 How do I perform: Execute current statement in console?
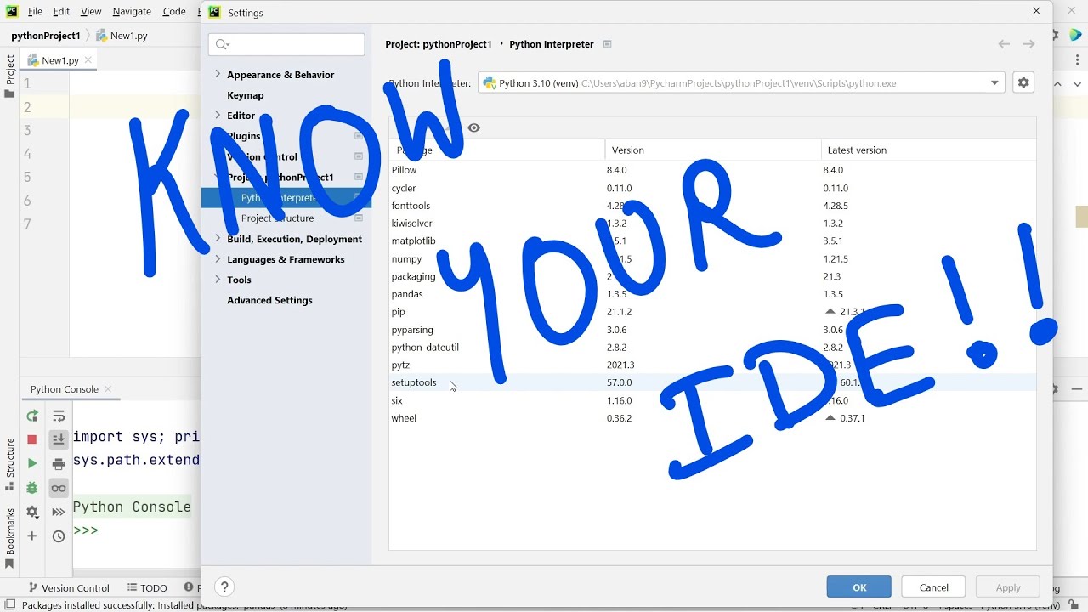[x=32, y=463]
